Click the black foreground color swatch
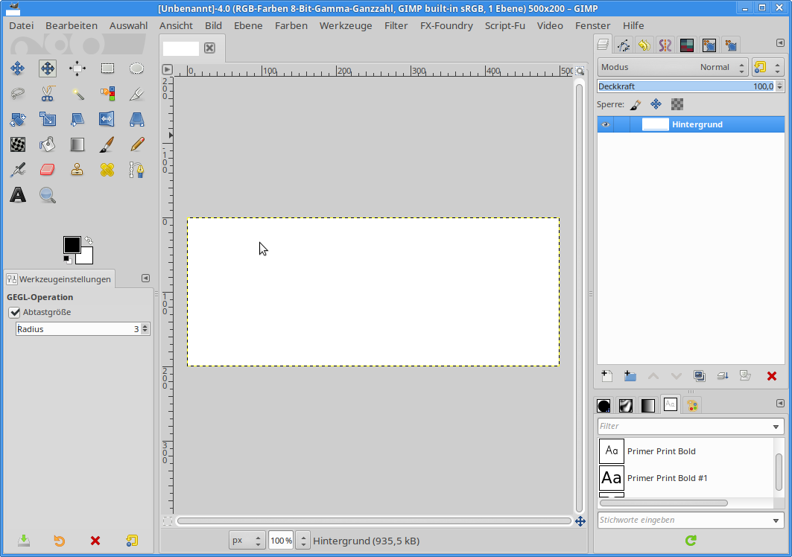This screenshot has height=557, width=792. (72, 245)
